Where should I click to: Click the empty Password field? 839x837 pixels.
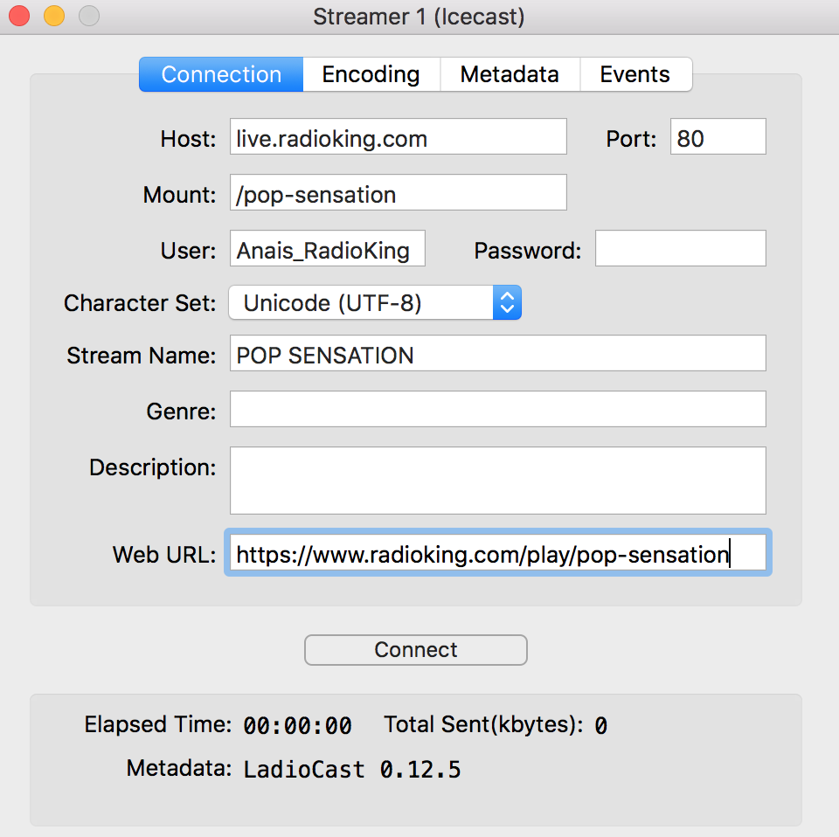680,249
